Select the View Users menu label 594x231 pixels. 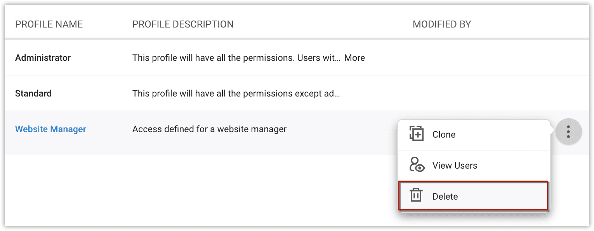(x=455, y=165)
